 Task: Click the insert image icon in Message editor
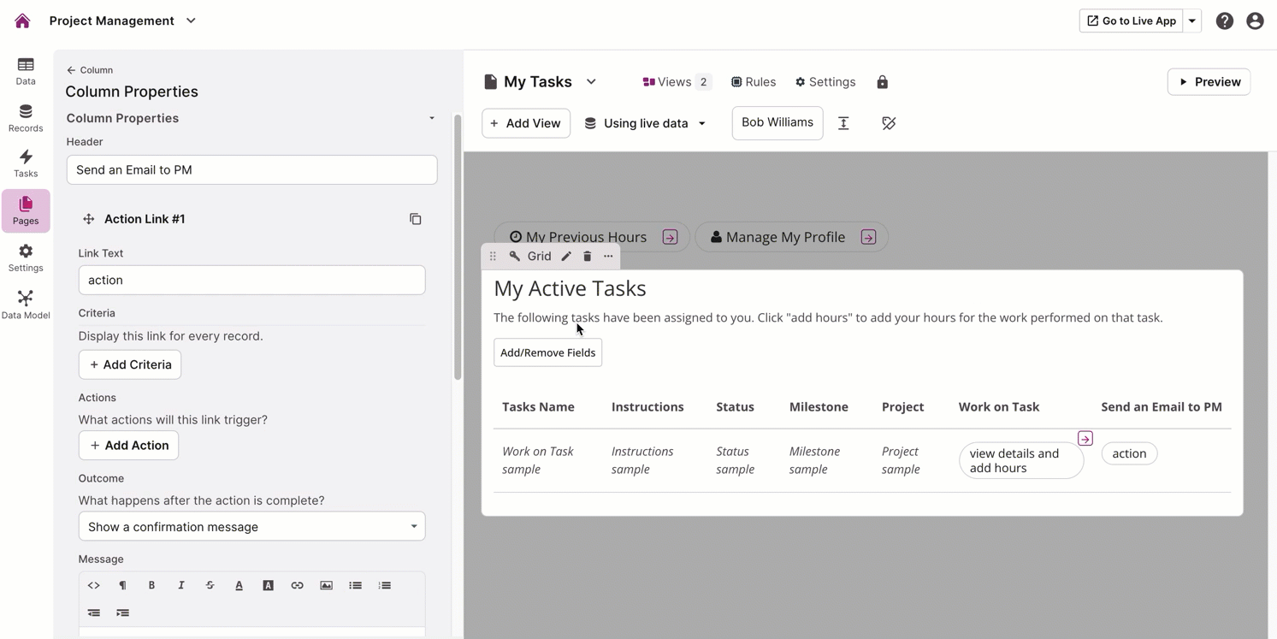326,586
